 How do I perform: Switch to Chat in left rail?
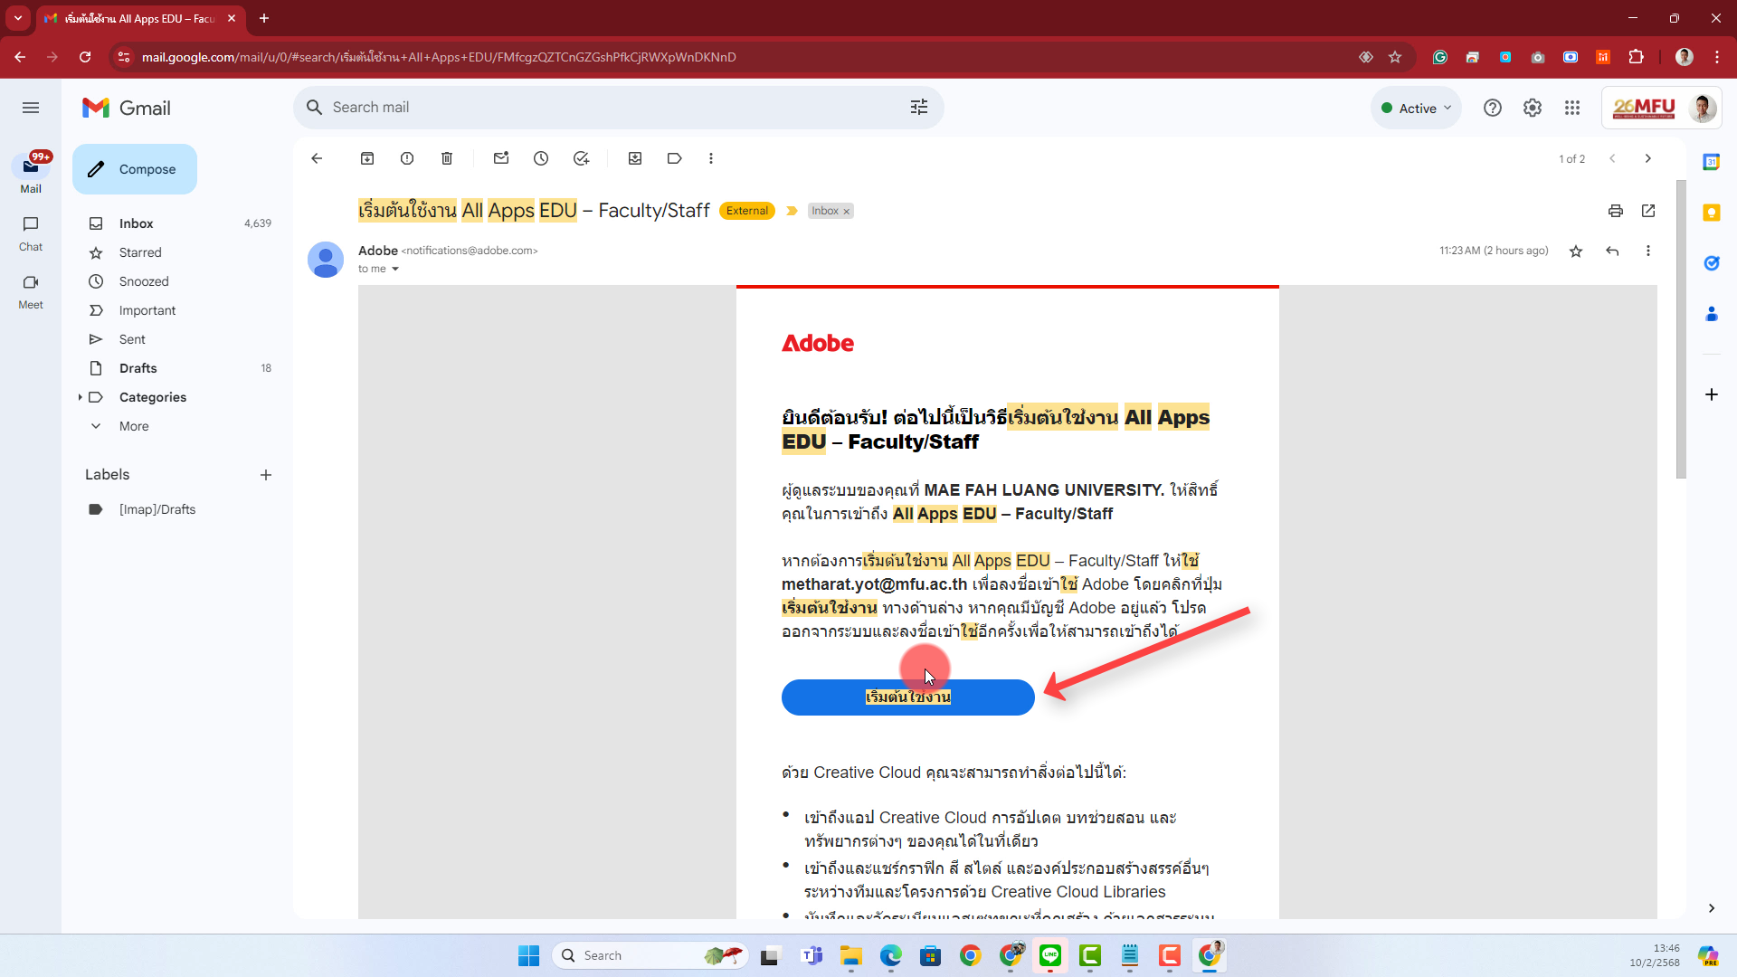(31, 233)
